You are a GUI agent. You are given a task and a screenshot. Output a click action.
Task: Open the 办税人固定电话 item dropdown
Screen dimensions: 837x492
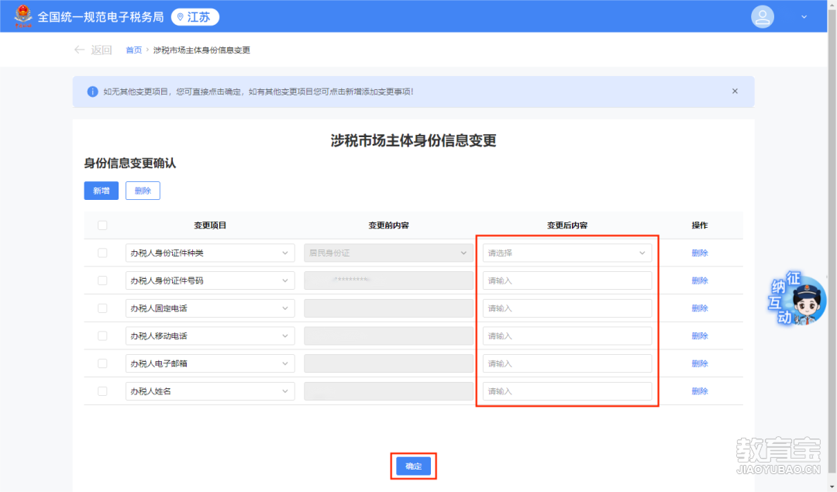point(210,308)
